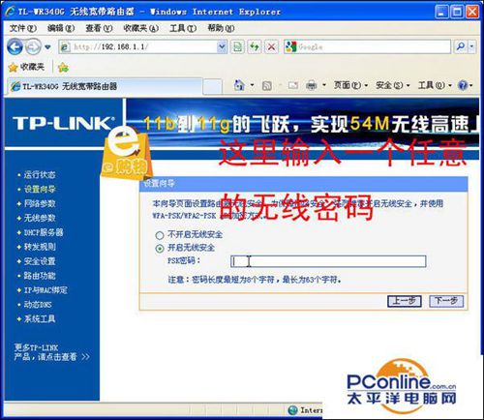Select the 不开启无线安全 radio button
The width and height of the screenshot is (484, 420).
pos(160,235)
